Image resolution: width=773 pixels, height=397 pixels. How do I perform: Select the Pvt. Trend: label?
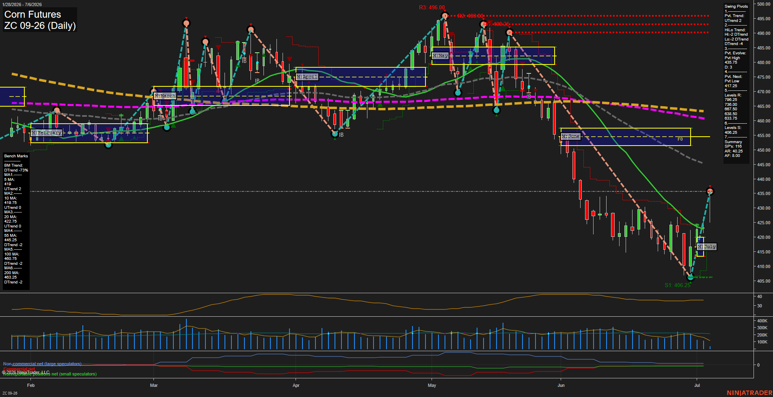click(x=734, y=16)
